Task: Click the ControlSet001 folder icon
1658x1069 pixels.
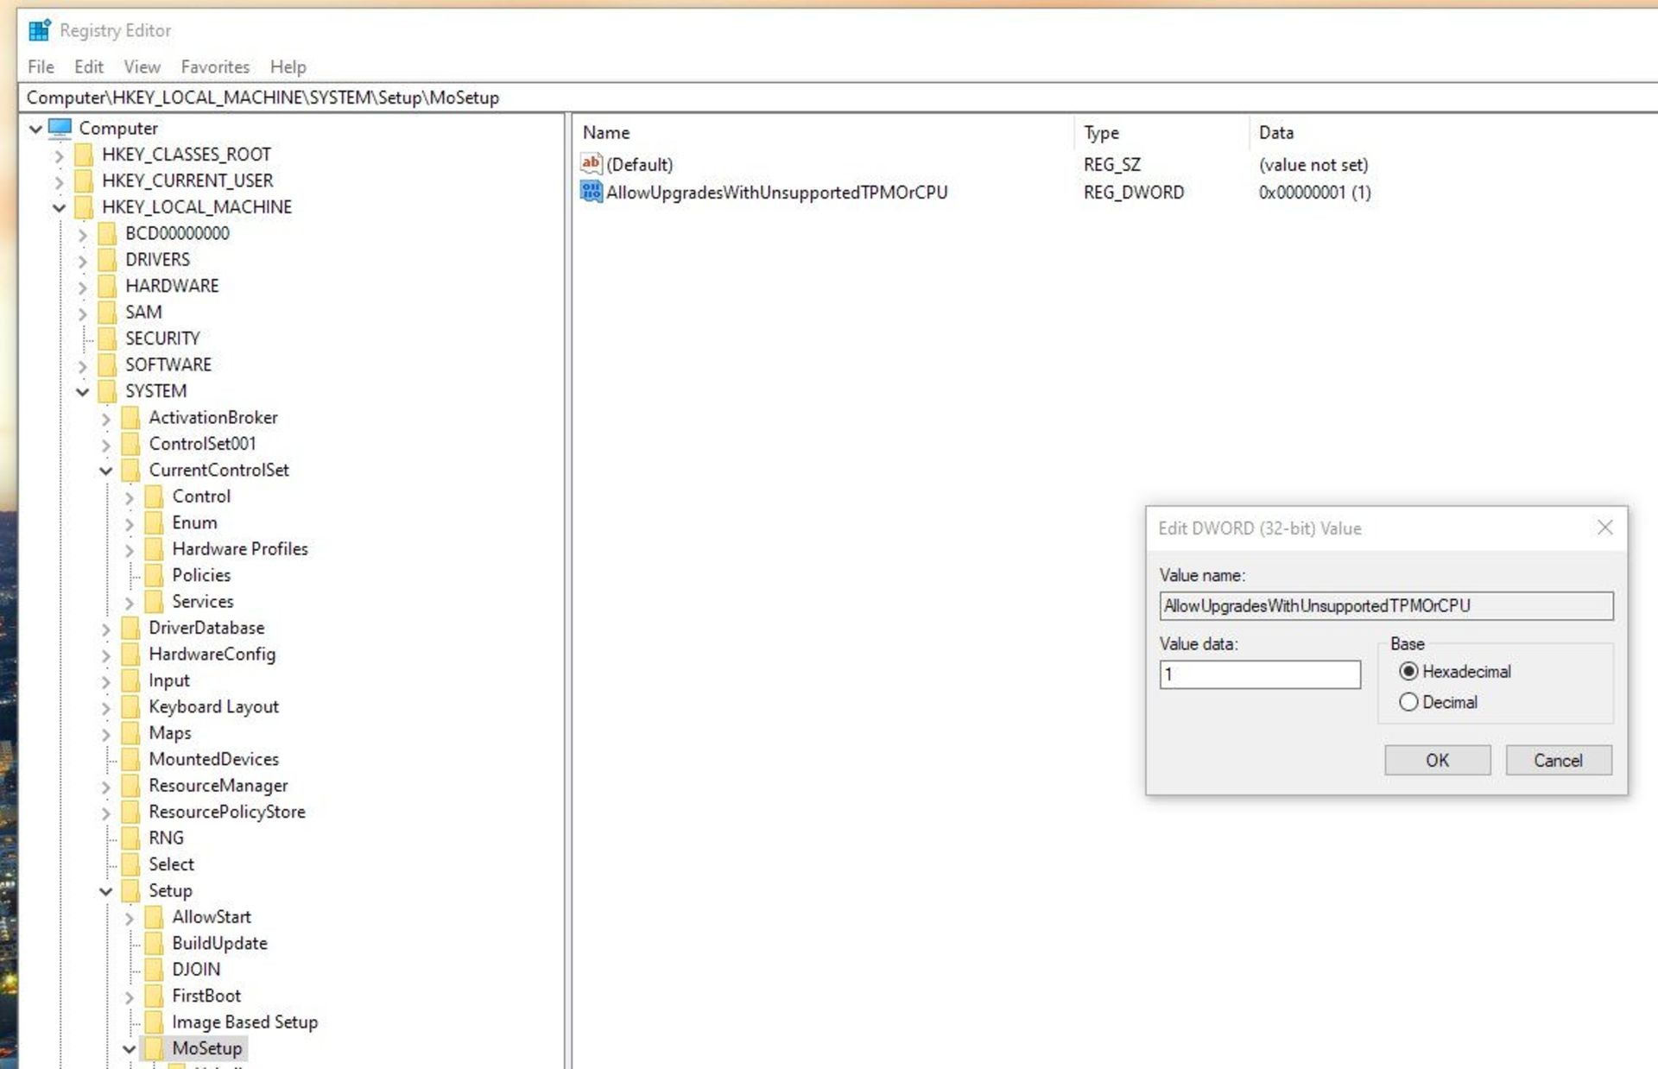Action: [x=131, y=444]
